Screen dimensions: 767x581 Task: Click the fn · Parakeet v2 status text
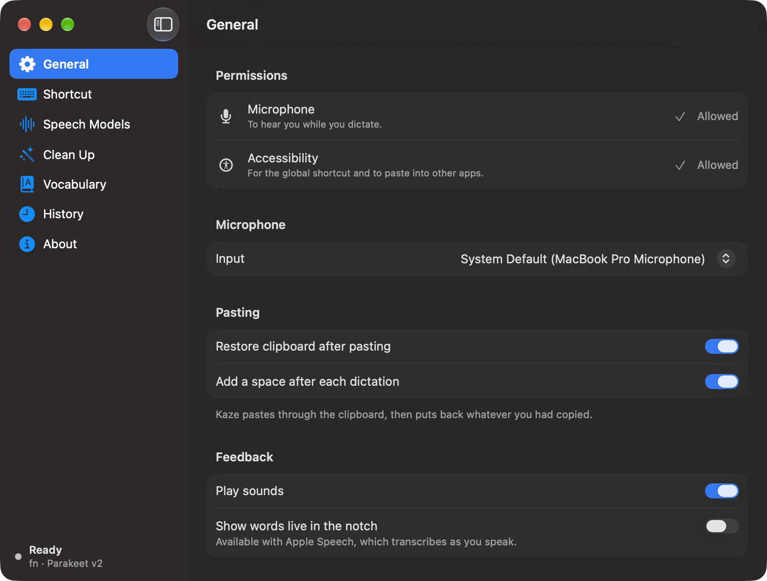tap(66, 563)
